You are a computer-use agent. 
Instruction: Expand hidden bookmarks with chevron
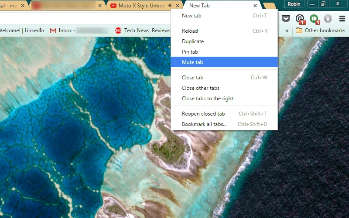287,31
